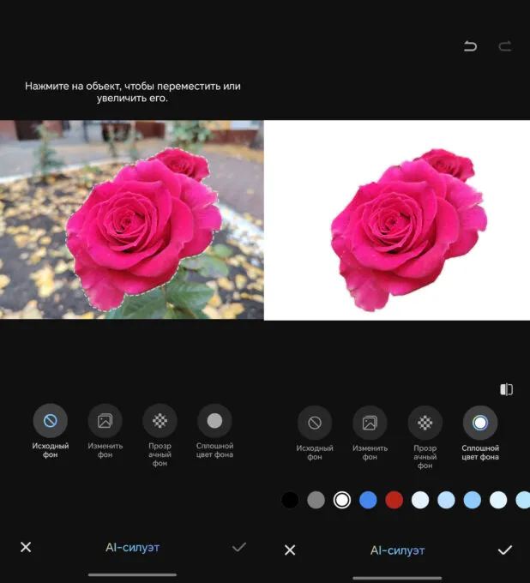Viewport: 530px width, 583px height.
Task: Cancel editing with the left screen X
Action: pos(26,547)
